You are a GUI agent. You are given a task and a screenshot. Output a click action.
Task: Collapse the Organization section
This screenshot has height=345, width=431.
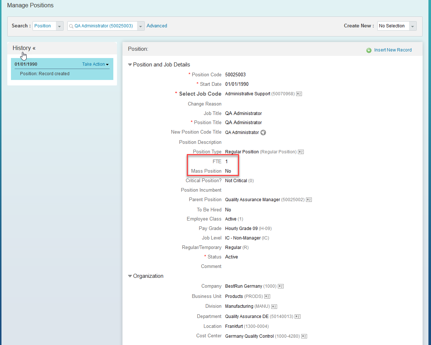coord(130,276)
